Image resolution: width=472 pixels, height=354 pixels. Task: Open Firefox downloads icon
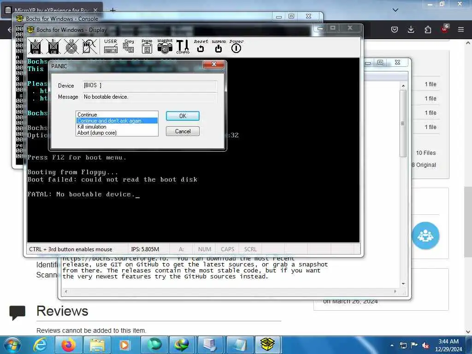point(411,29)
